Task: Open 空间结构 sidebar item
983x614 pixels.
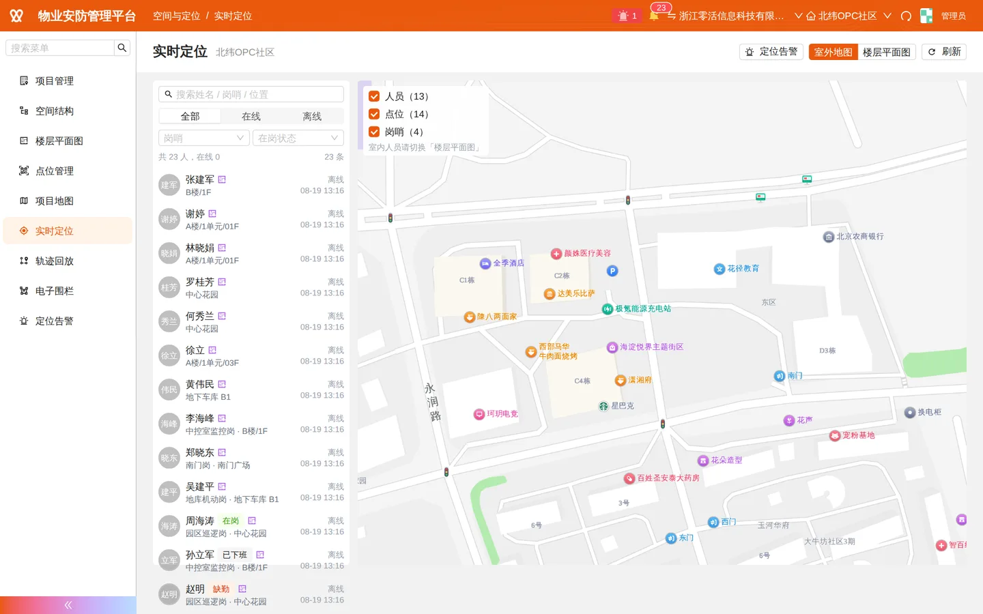Action: [68, 111]
